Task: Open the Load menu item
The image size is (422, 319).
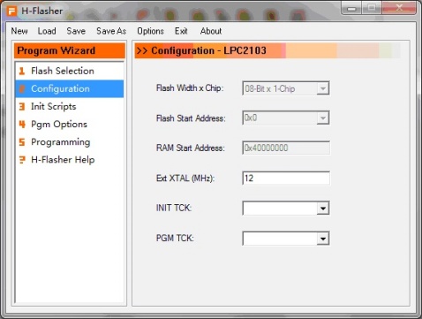Action: 47,31
